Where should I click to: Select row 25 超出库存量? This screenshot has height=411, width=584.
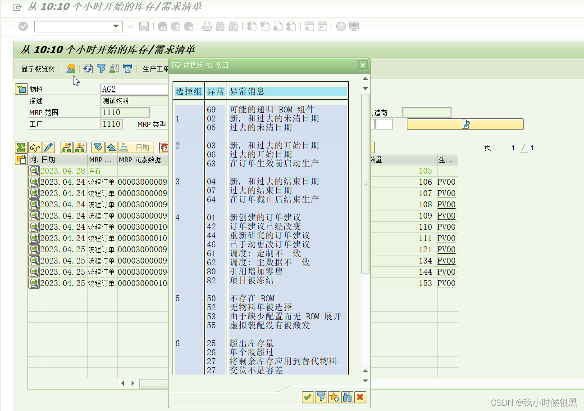pos(260,343)
